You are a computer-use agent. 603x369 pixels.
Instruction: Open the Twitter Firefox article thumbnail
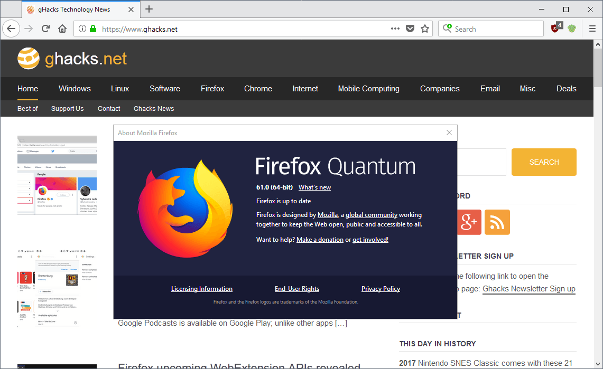(x=57, y=175)
